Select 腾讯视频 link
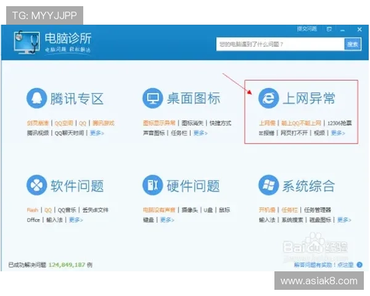The width and height of the screenshot is (370, 296). [38, 133]
